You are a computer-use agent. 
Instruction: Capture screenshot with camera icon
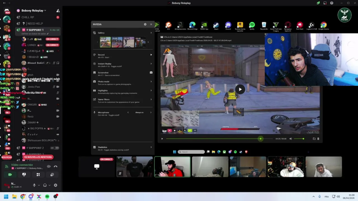[x=151, y=73]
